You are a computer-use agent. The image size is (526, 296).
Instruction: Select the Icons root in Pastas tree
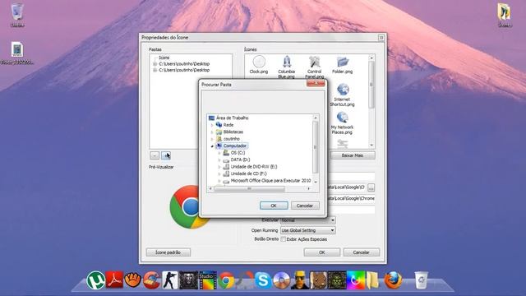pos(164,58)
